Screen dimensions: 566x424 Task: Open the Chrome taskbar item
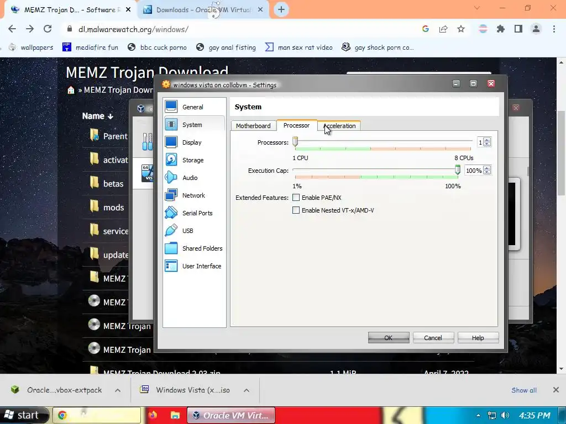[97, 415]
